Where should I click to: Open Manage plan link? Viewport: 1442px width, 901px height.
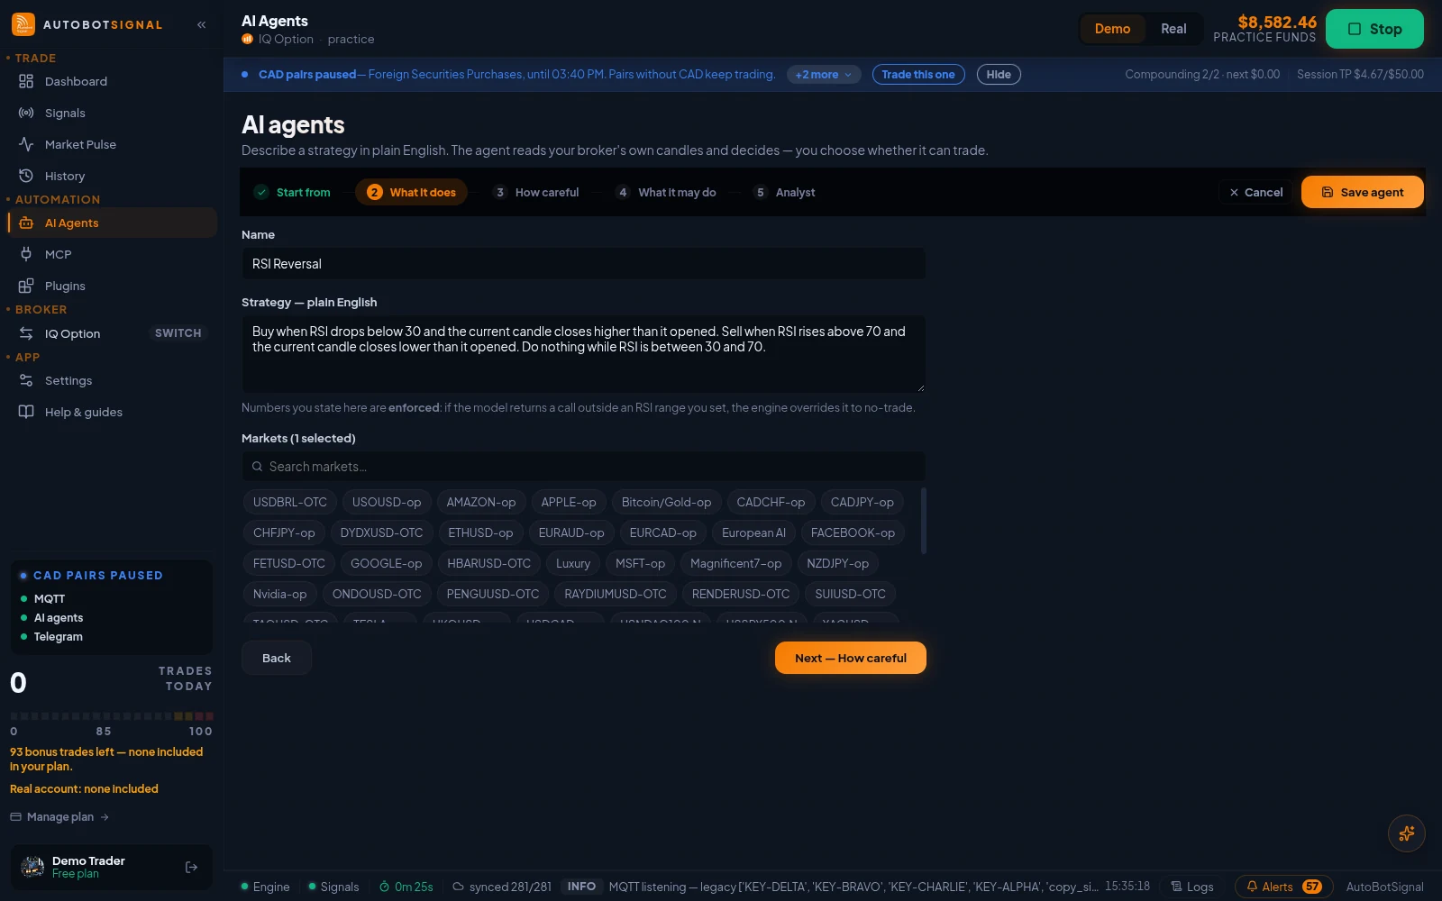click(59, 817)
